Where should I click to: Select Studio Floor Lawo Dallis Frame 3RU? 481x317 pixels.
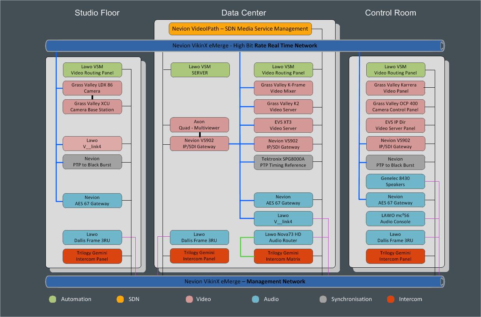[92, 237]
